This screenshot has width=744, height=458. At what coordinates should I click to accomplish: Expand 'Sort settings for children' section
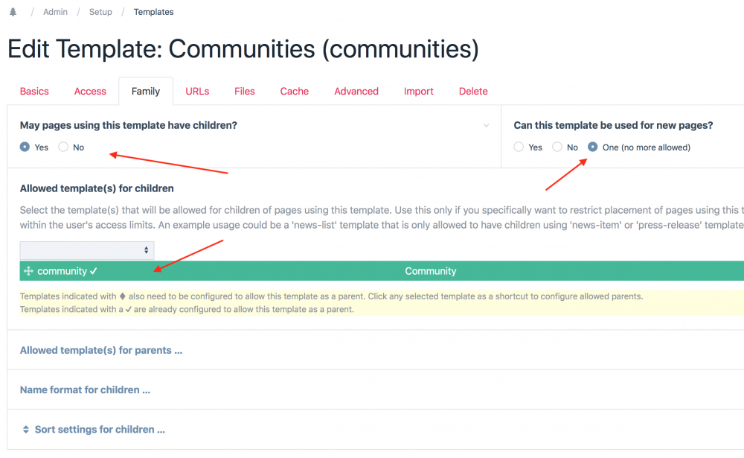coord(100,430)
